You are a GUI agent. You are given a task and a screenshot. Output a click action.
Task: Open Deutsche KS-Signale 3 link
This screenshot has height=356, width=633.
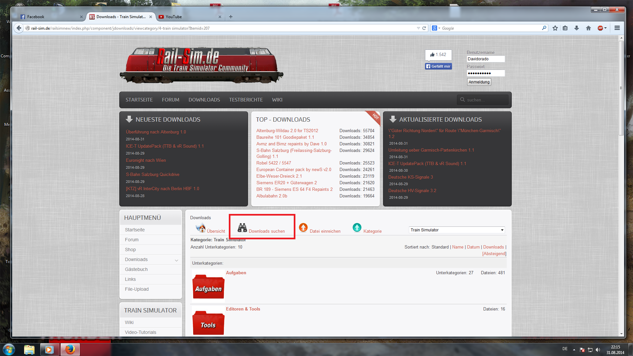(x=410, y=177)
